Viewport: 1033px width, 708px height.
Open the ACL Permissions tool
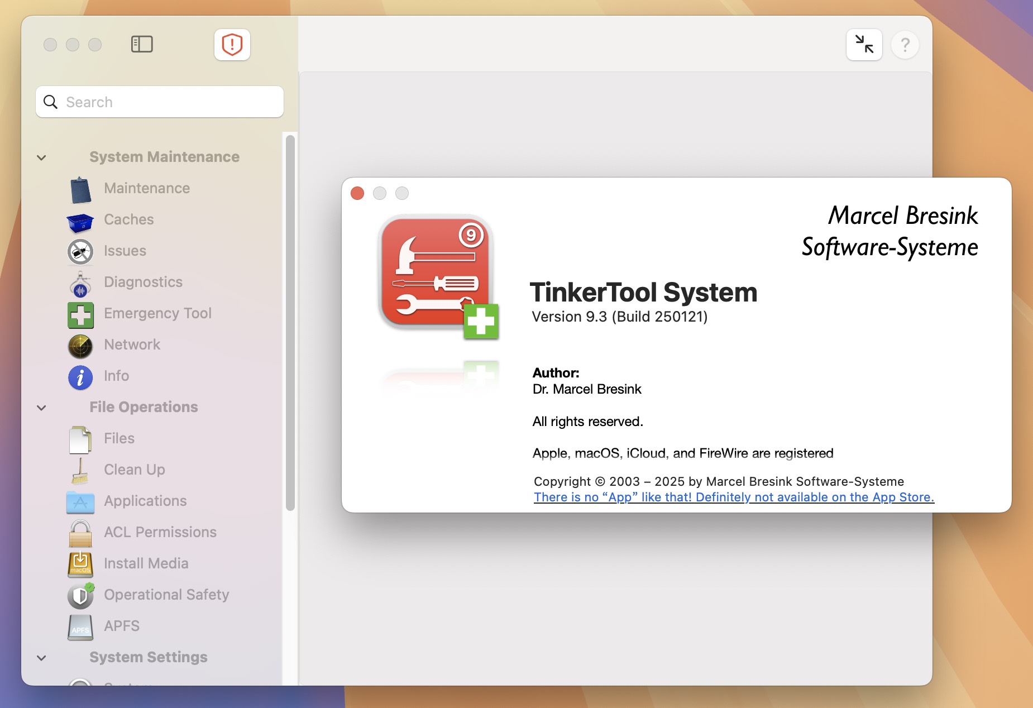click(x=159, y=532)
